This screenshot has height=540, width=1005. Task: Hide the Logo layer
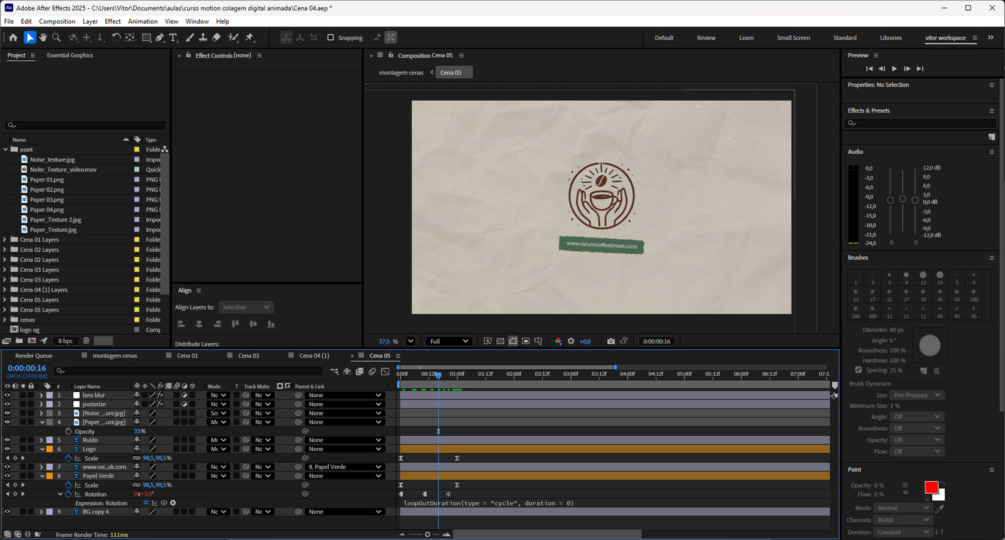(8, 449)
